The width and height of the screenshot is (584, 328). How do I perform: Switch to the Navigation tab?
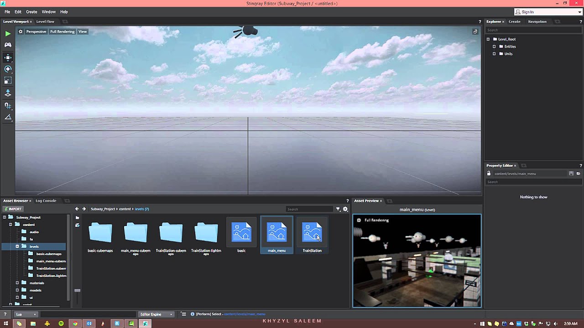coord(537,21)
